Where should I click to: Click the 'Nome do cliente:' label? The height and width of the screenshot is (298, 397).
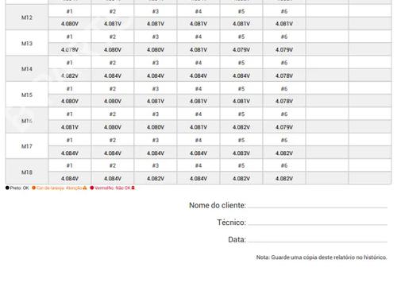tap(218, 205)
